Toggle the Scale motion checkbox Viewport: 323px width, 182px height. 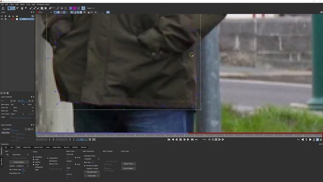click(x=34, y=160)
